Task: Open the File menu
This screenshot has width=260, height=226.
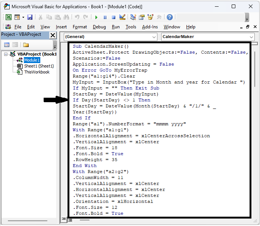Action: 18,27
